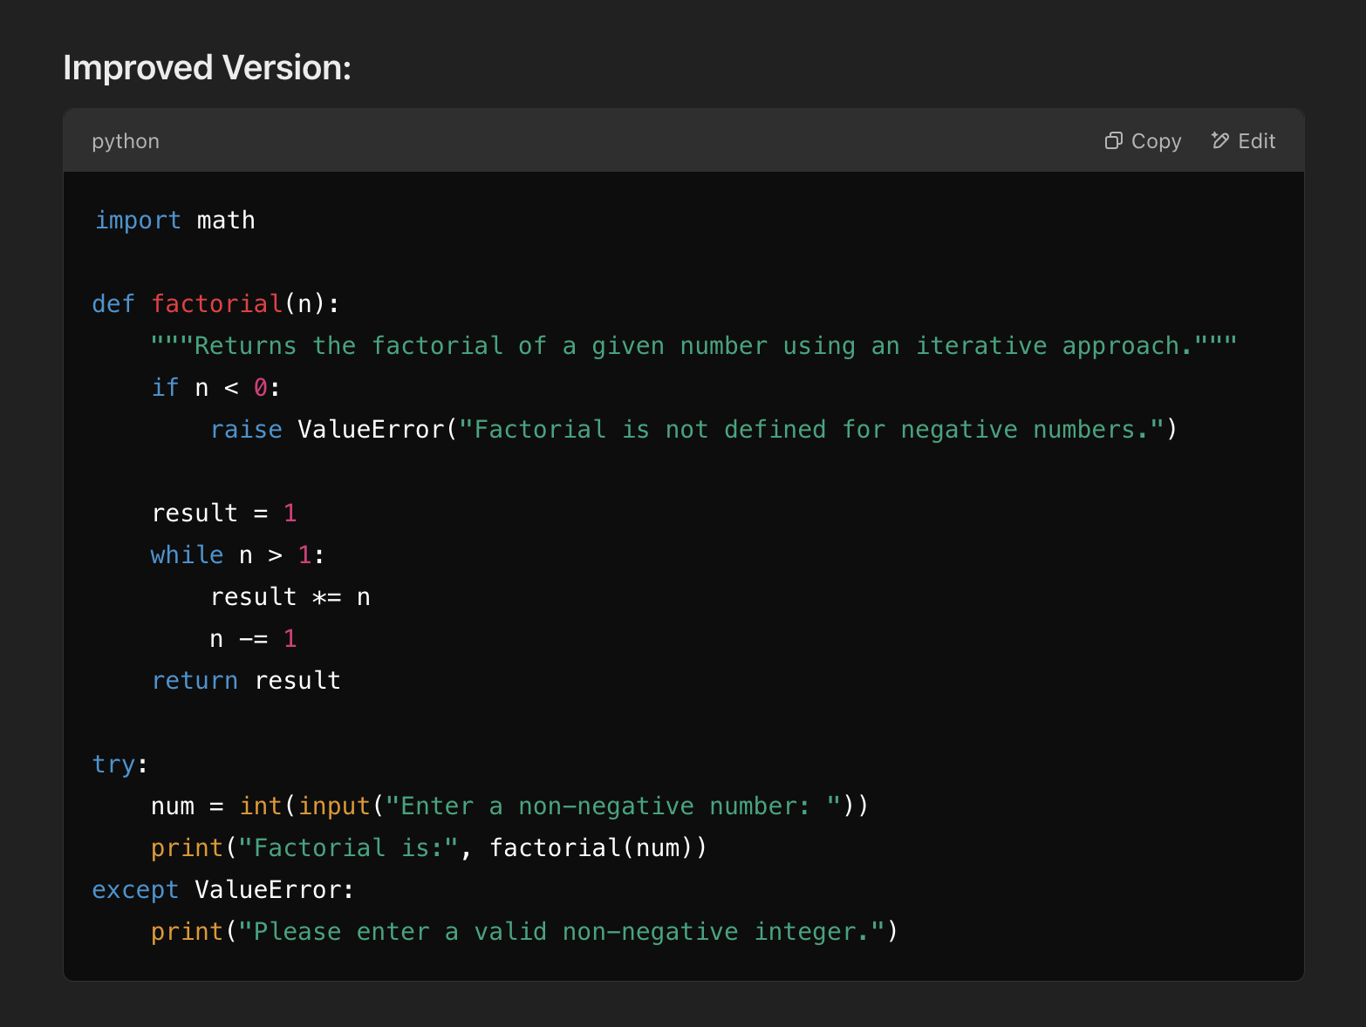Click the 'raise ValueError' line

(x=693, y=430)
